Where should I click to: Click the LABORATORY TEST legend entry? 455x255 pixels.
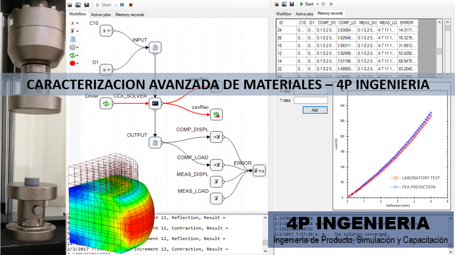(x=415, y=178)
